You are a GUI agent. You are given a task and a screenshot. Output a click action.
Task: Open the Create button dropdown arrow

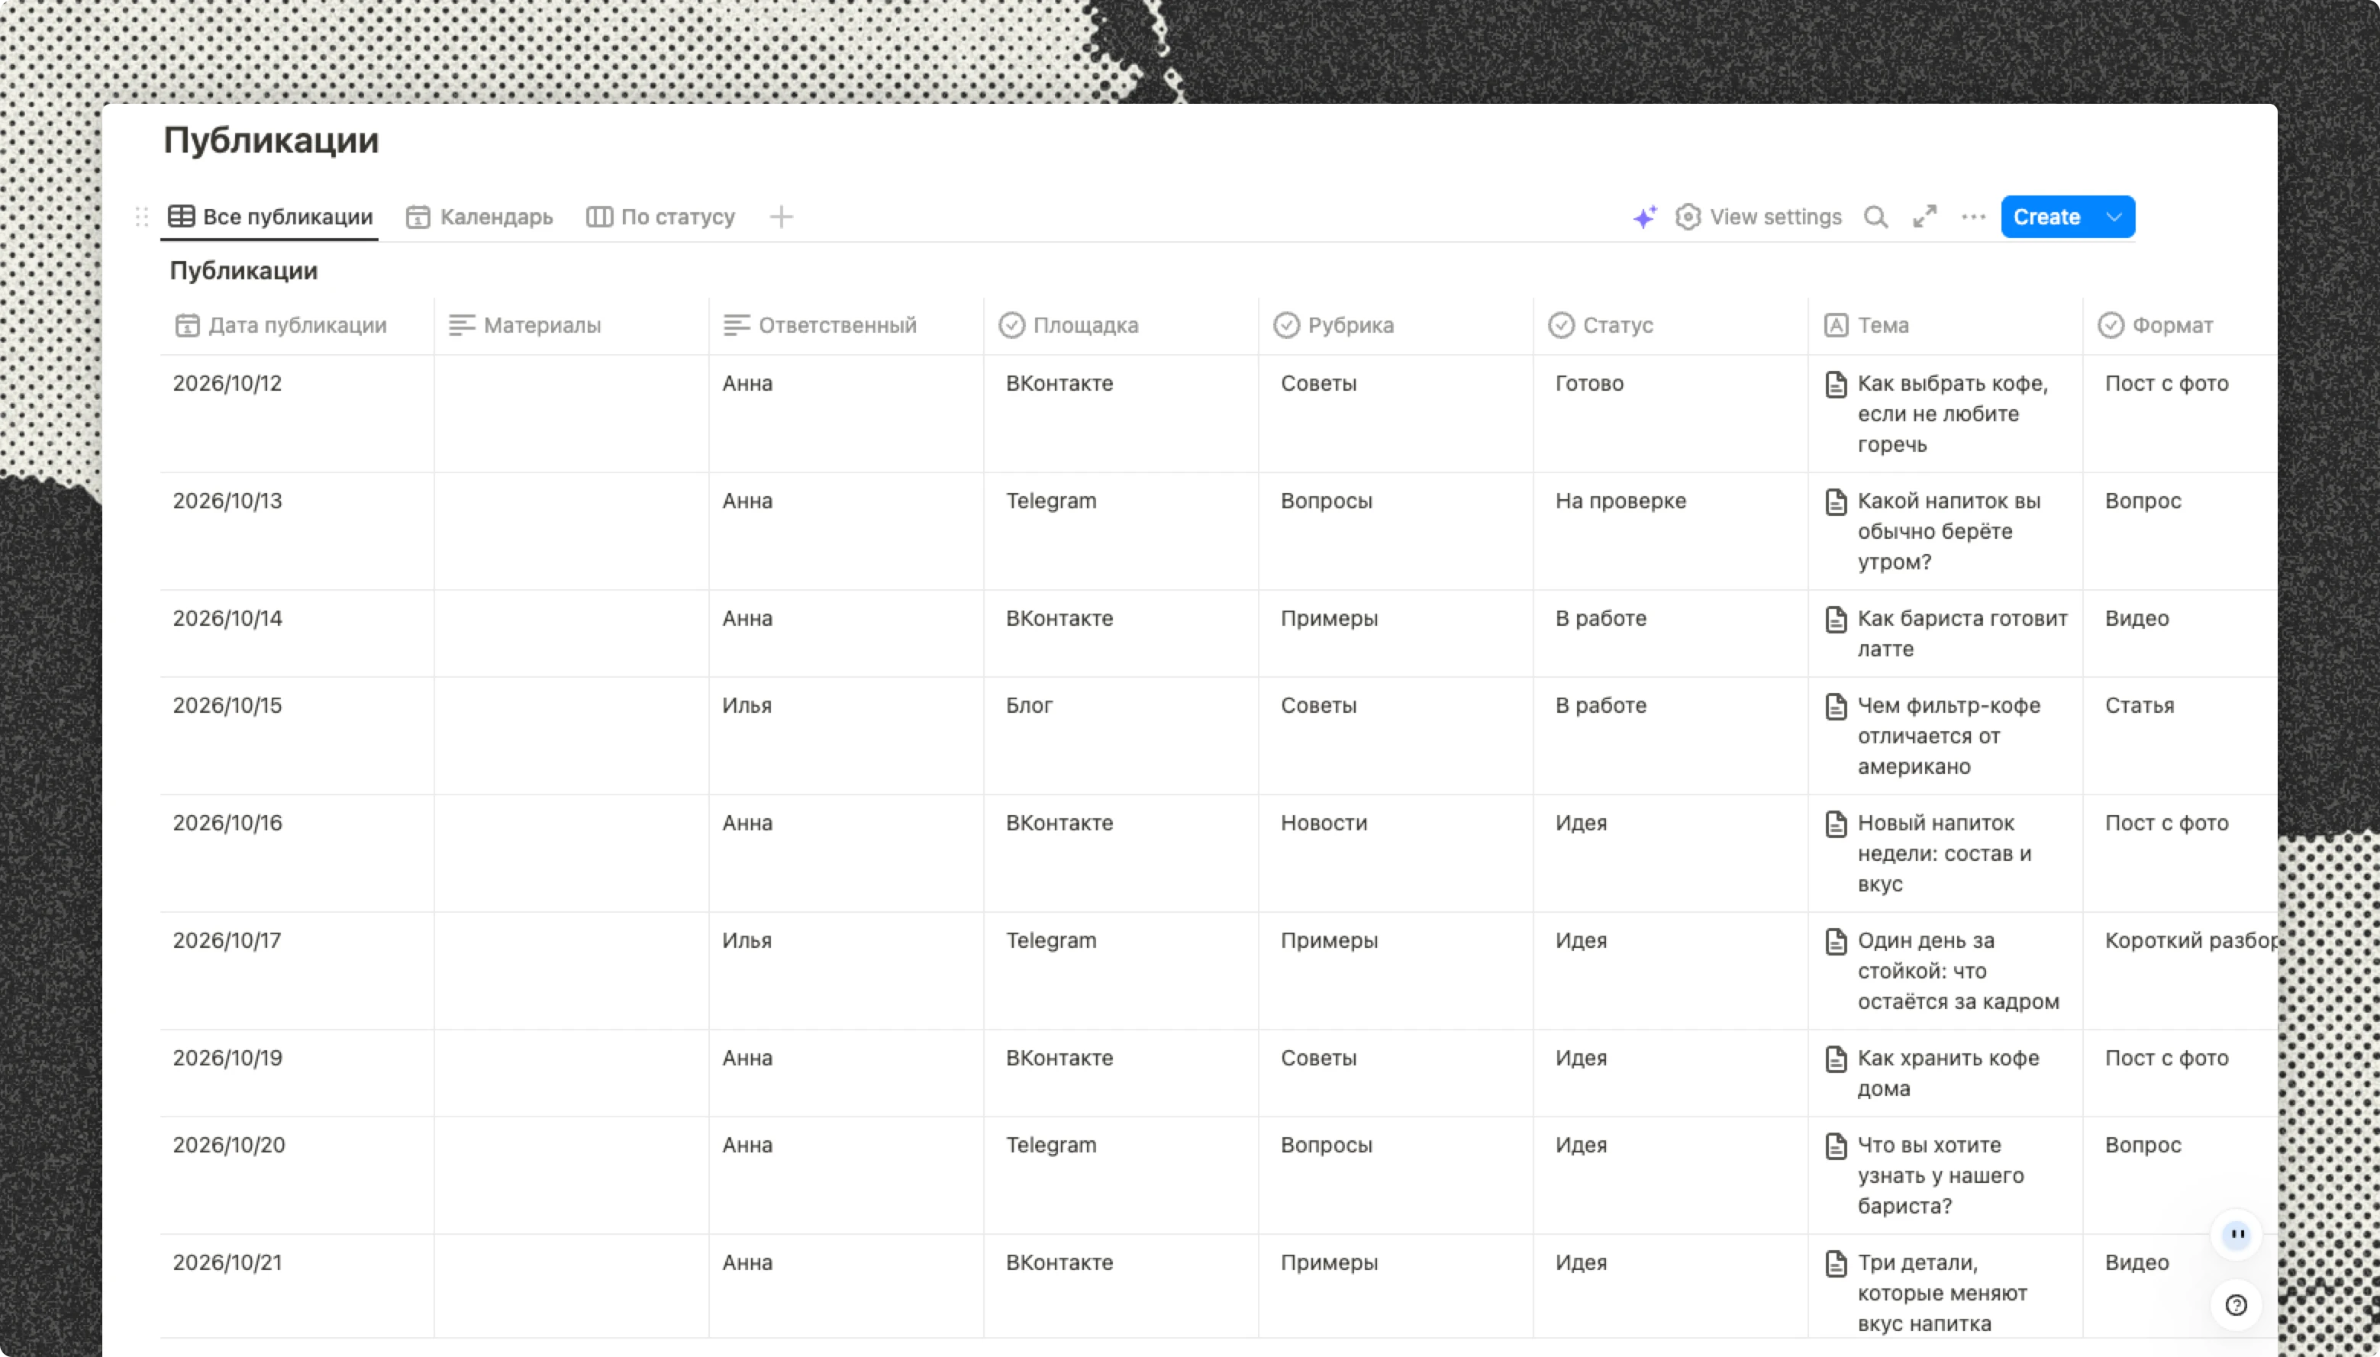(2114, 218)
